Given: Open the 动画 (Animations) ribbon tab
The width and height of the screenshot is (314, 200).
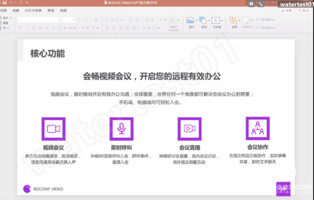Looking at the screenshot, I should pos(16,10).
